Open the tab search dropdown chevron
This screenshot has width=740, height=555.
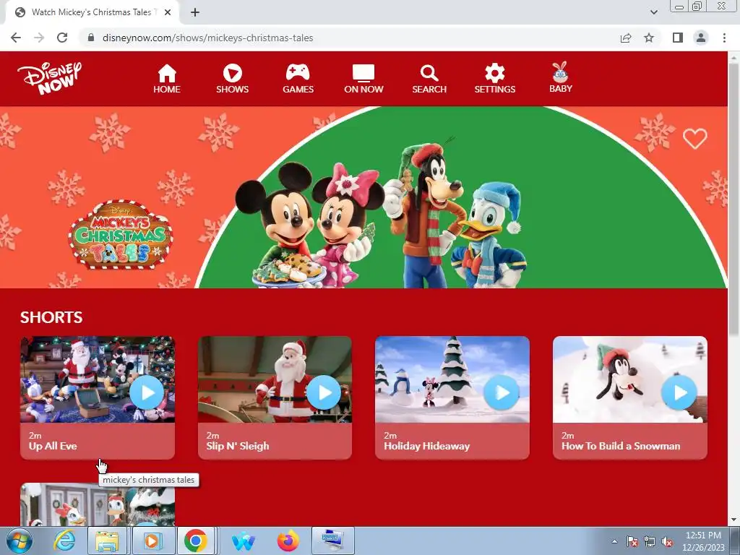[x=653, y=12]
